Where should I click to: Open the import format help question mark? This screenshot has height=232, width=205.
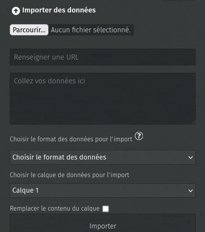[x=139, y=136]
